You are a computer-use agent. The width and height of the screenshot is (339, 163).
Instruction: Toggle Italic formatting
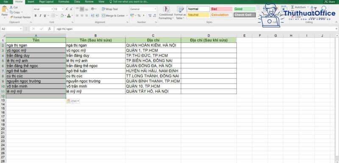coord(40,16)
